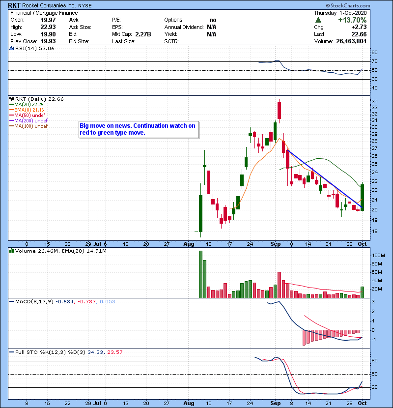Click the volume bars icon beside Volume 26.46M
The image size is (393, 408).
tap(11, 251)
